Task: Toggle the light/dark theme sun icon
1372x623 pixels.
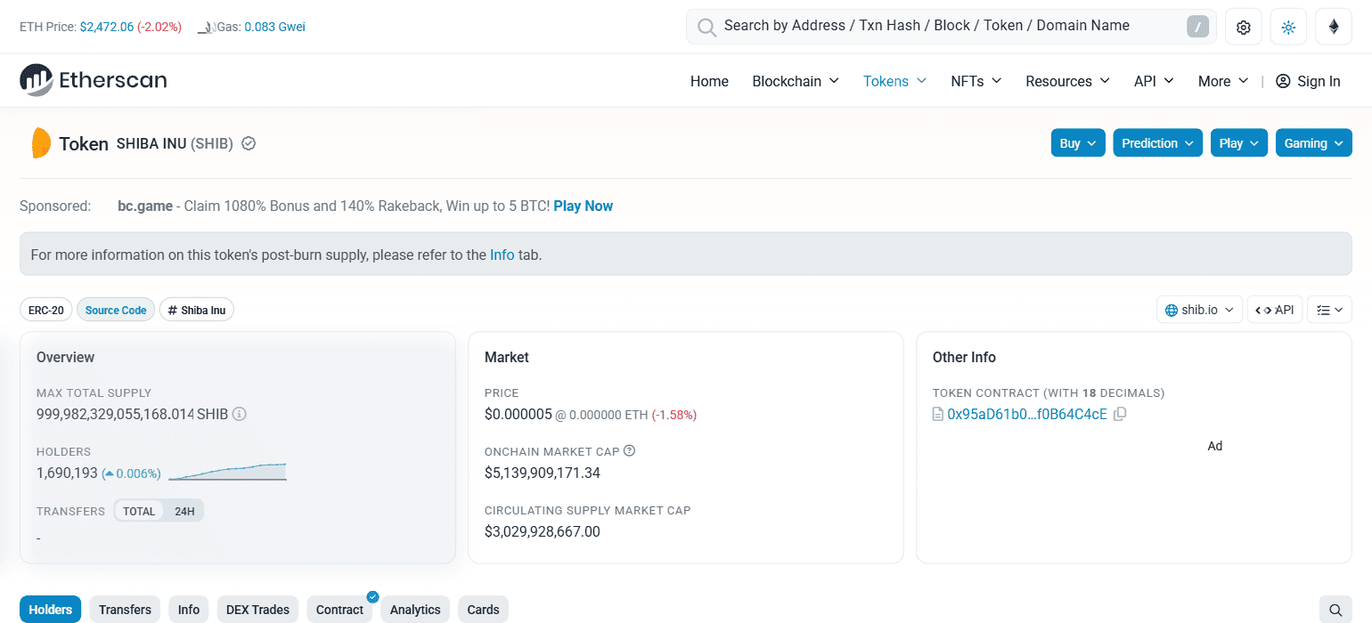Action: click(1288, 27)
